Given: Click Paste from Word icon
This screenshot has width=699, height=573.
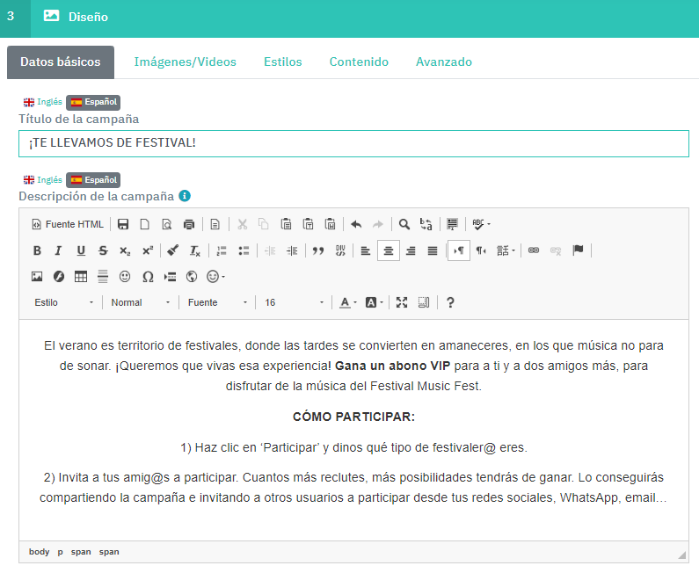Looking at the screenshot, I should point(330,224).
